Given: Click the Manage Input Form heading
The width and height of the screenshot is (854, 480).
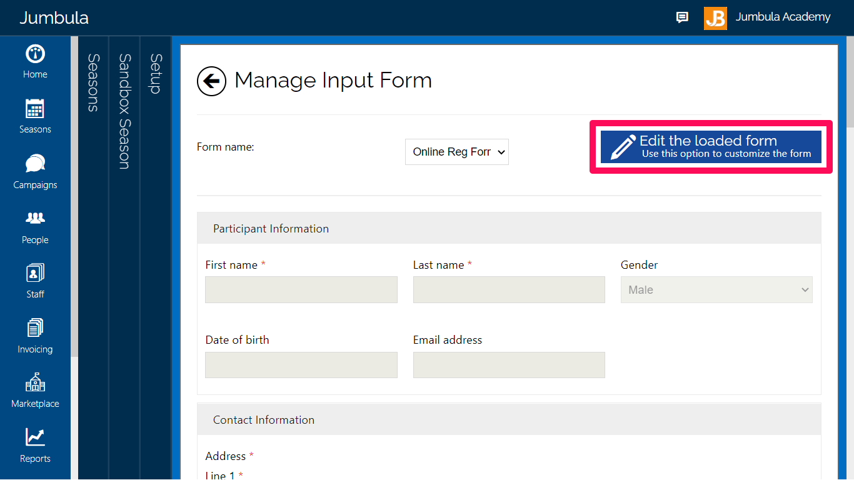Looking at the screenshot, I should tap(333, 81).
